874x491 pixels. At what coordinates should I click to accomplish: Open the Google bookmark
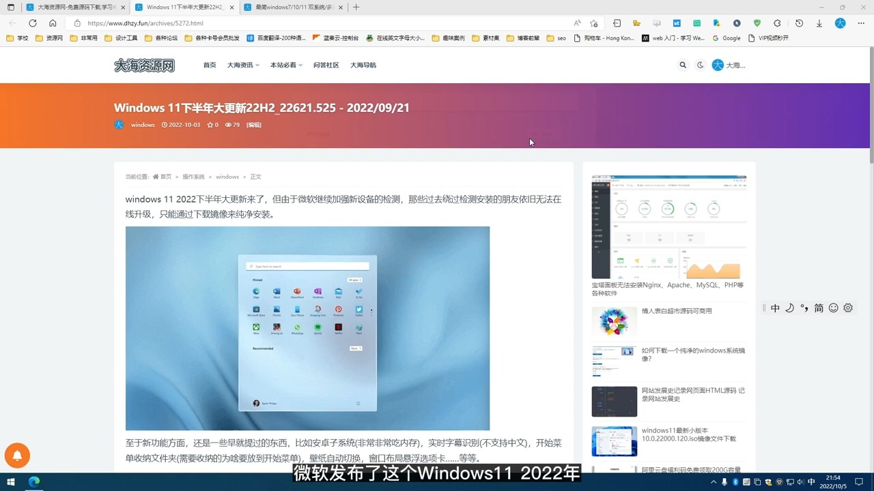(x=727, y=38)
